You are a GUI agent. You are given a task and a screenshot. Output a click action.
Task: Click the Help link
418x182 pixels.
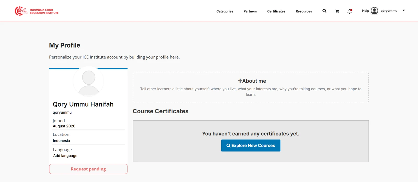pyautogui.click(x=365, y=11)
